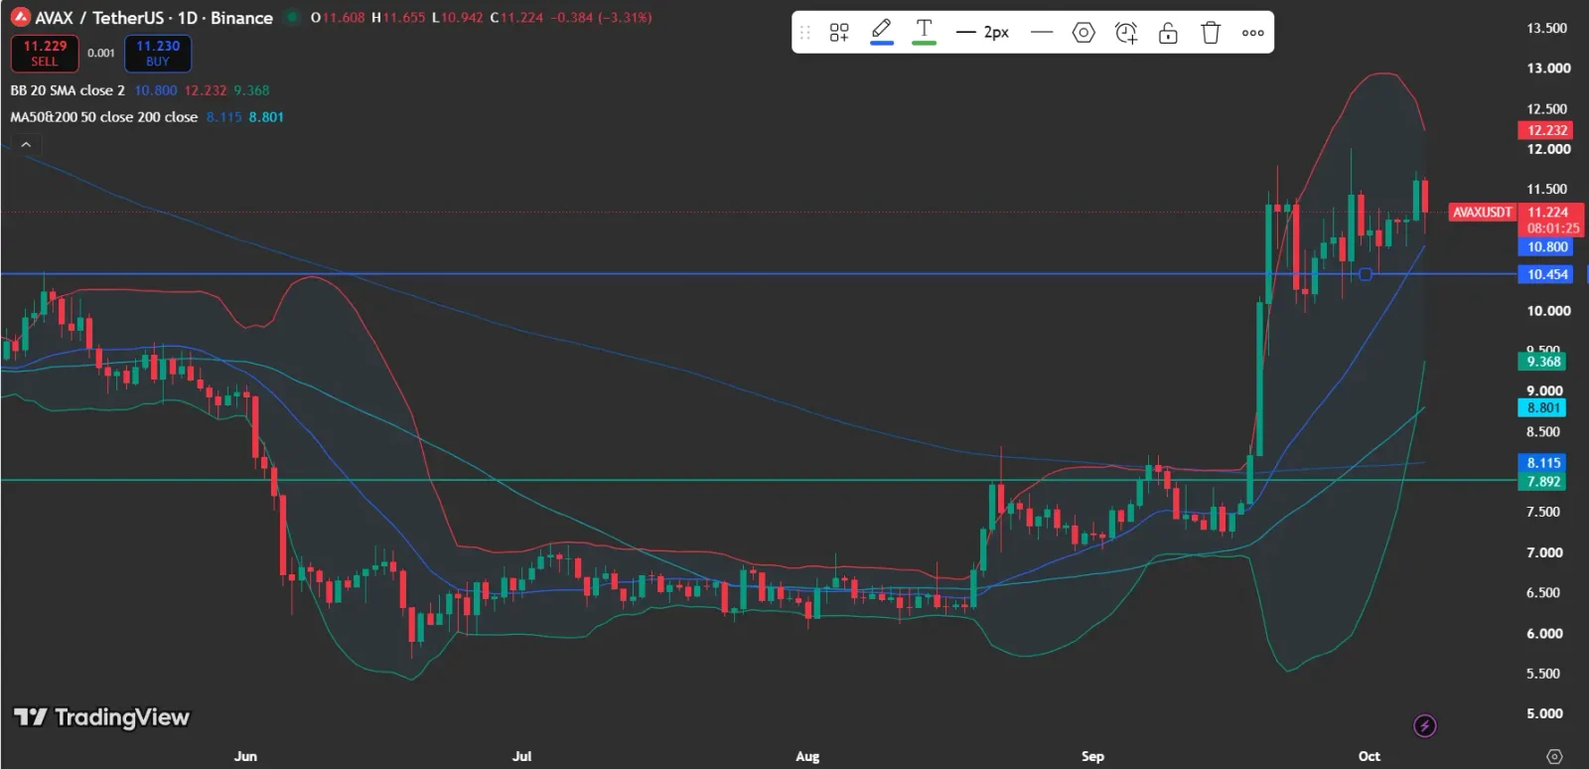Delete the drawing with trash icon
1589x769 pixels.
click(1211, 33)
